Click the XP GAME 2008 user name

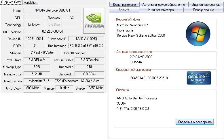coord(141,57)
